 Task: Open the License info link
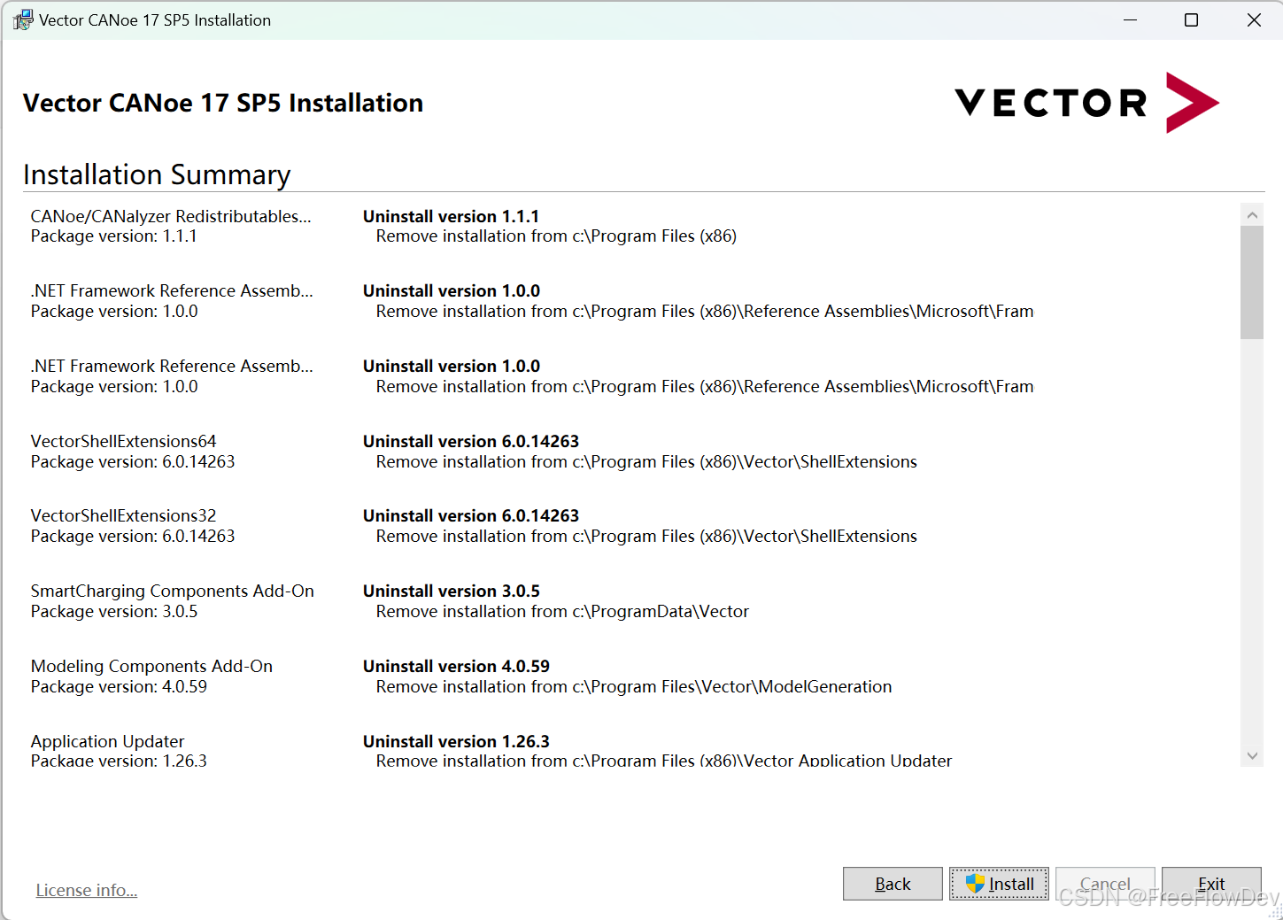87,890
